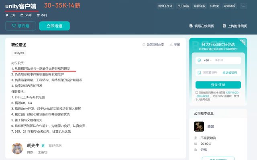Viewport: 257px width, 160px height.
Task: Click the 感兴趣 heart button
Action: click(x=20, y=26)
